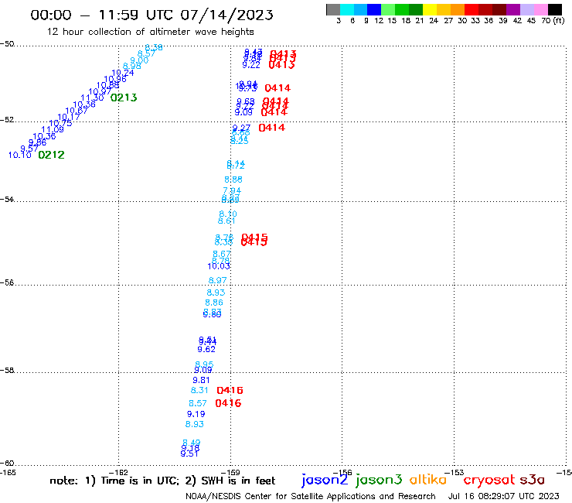Image resolution: width=572 pixels, height=503 pixels.
Task: Click the chart title date 07/14/2023
Action: (226, 15)
